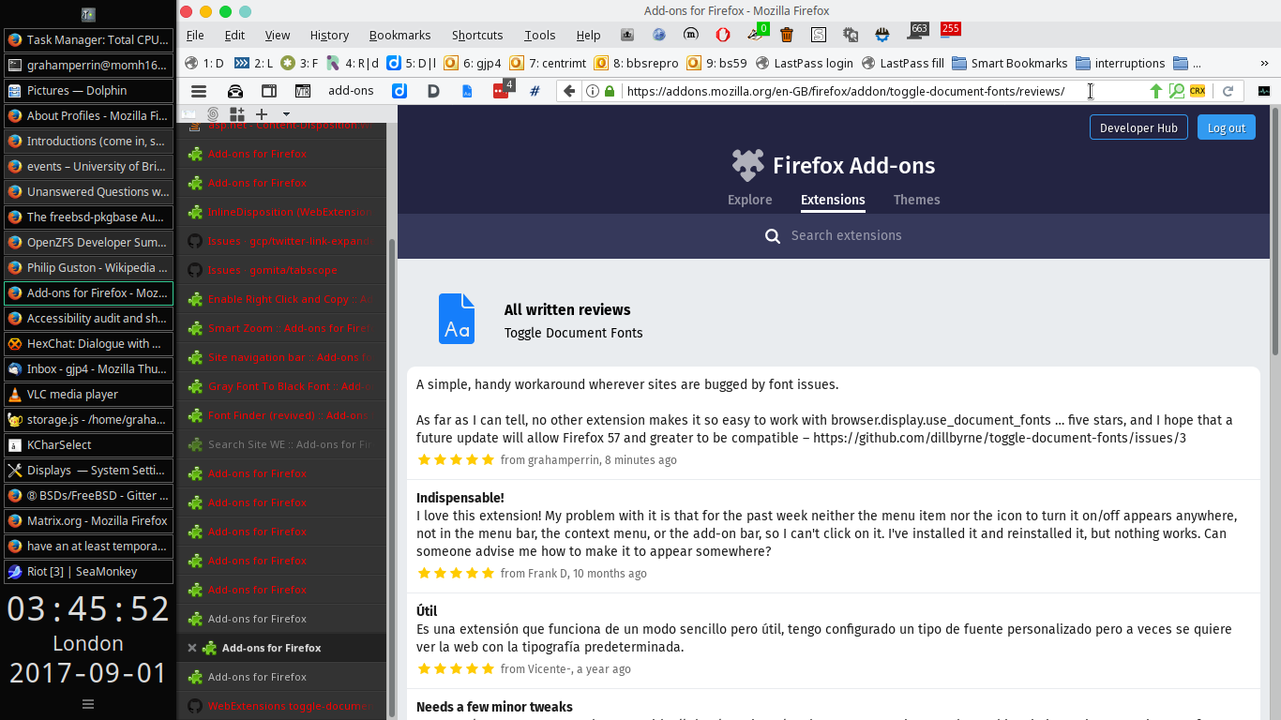Open the interruptions bookmarks folder
Screen dimensions: 1281x720
point(1120,64)
